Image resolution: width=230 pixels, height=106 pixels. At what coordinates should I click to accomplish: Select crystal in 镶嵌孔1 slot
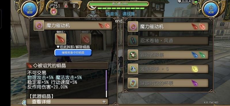[61, 39]
